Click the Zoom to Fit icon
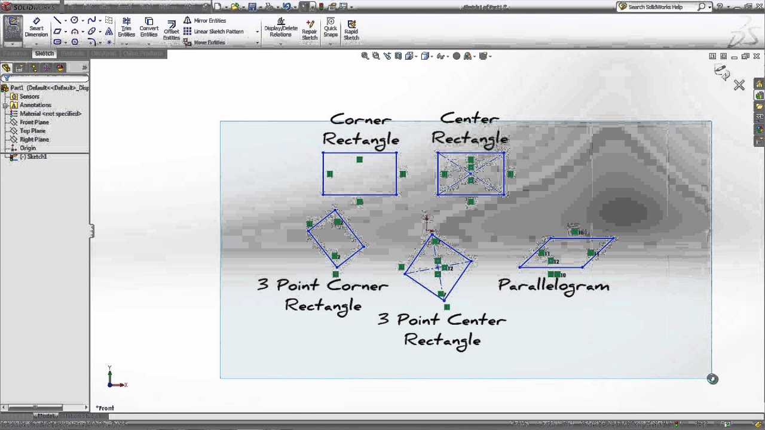 tap(365, 56)
